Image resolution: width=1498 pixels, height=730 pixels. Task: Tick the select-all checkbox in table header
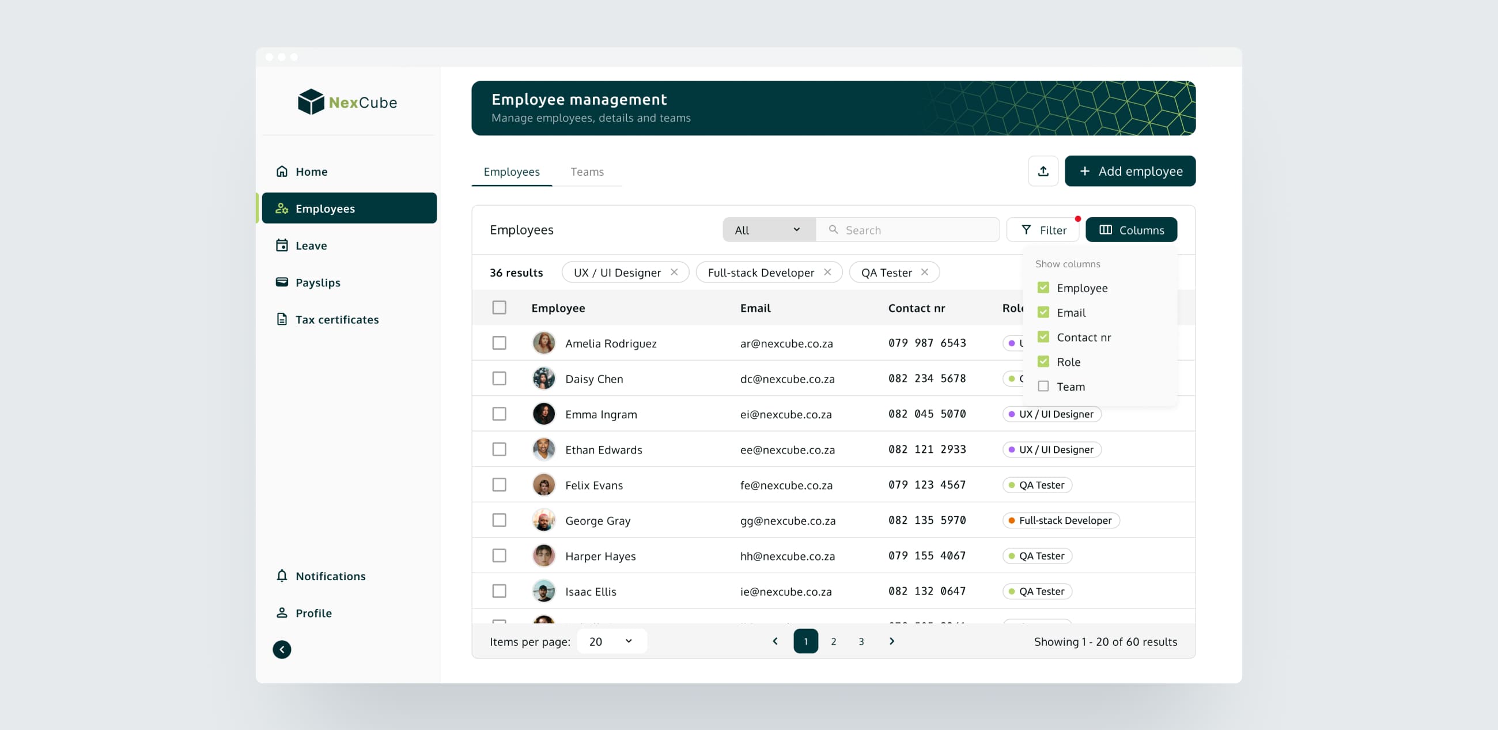coord(499,308)
